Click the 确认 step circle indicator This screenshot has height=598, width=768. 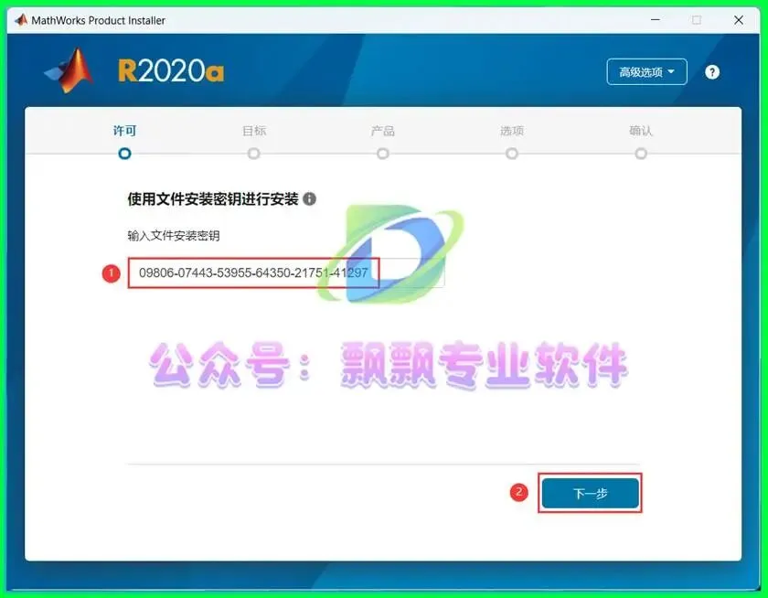[x=641, y=154]
